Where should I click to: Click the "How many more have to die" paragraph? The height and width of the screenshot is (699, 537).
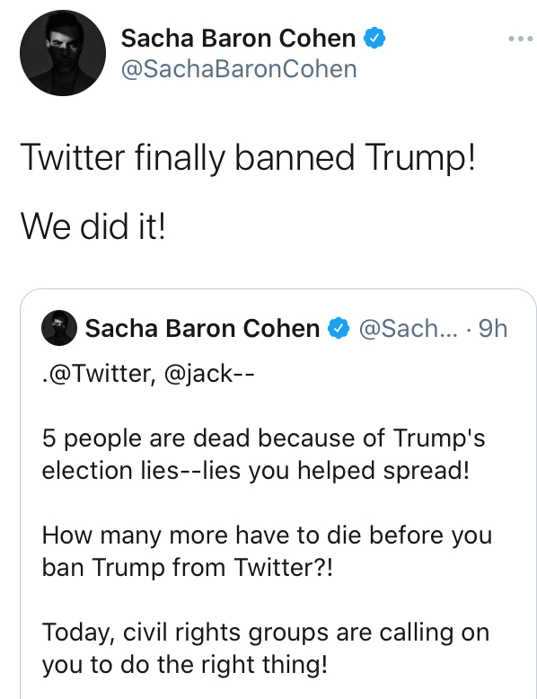(267, 551)
